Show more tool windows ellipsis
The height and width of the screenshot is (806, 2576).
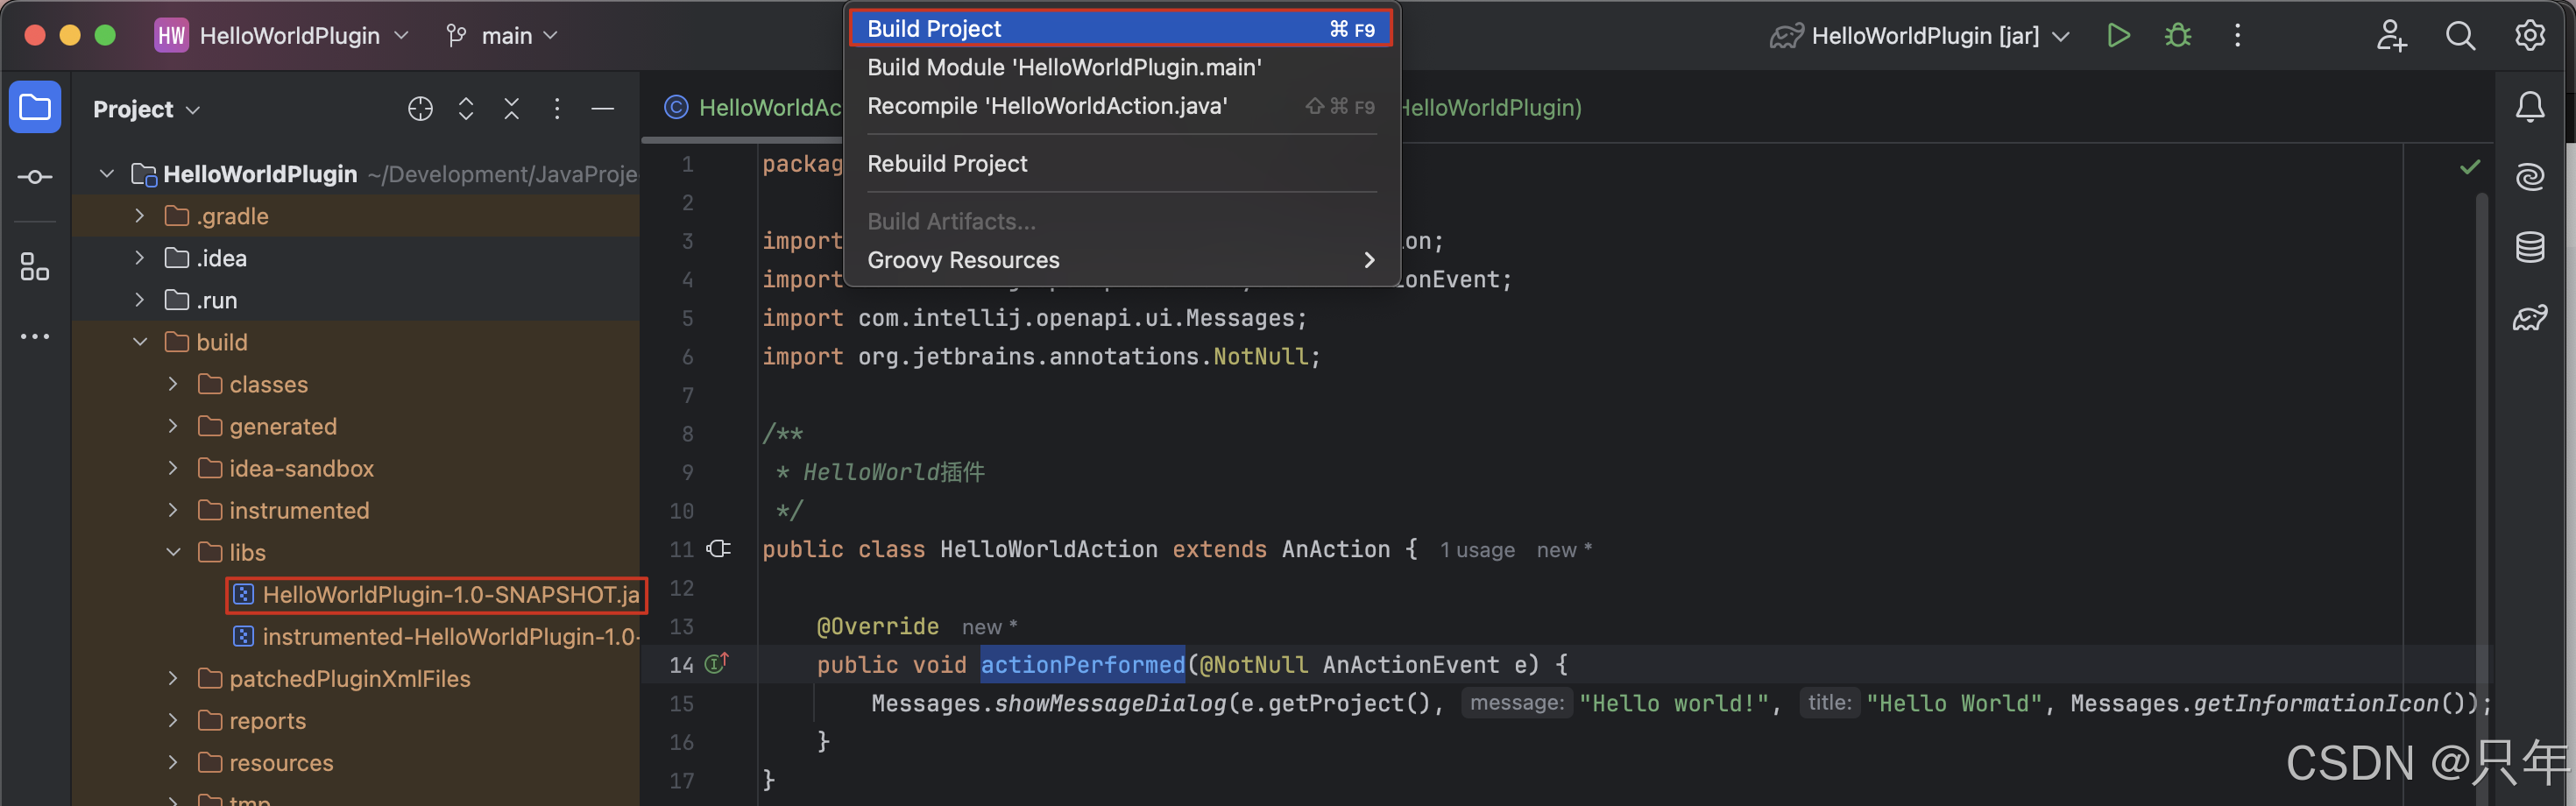click(x=35, y=337)
